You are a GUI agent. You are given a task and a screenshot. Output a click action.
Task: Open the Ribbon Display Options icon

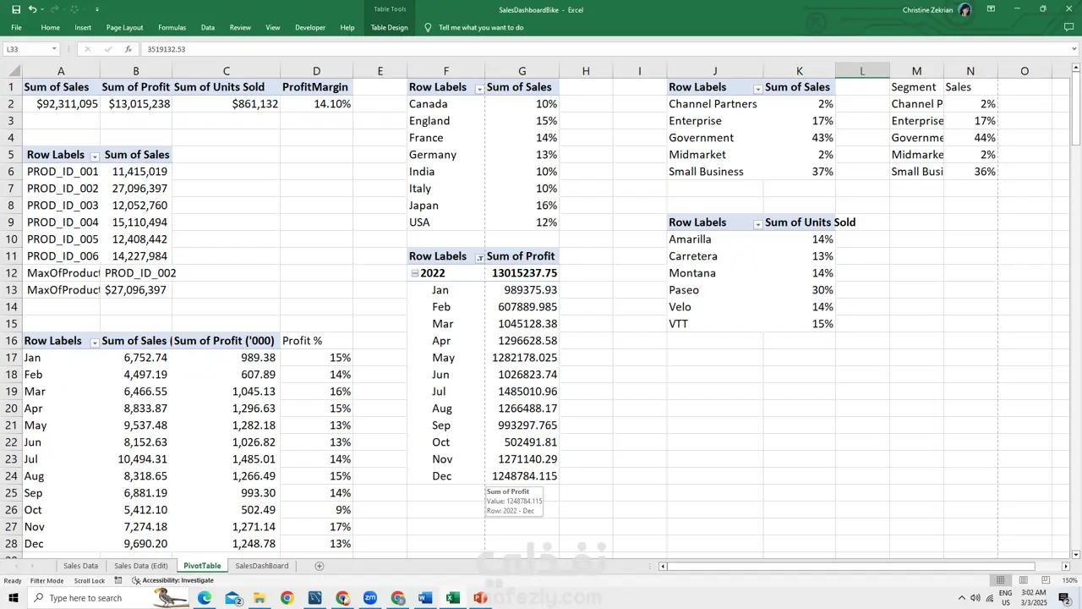[x=991, y=9]
